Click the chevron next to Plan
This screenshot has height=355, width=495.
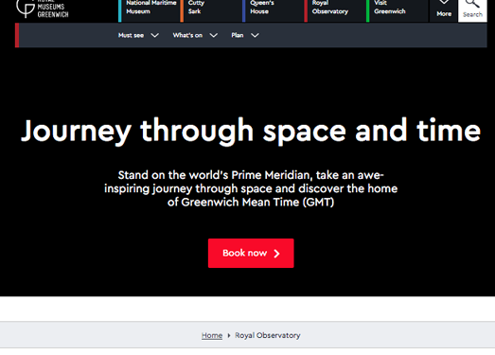[x=255, y=35]
